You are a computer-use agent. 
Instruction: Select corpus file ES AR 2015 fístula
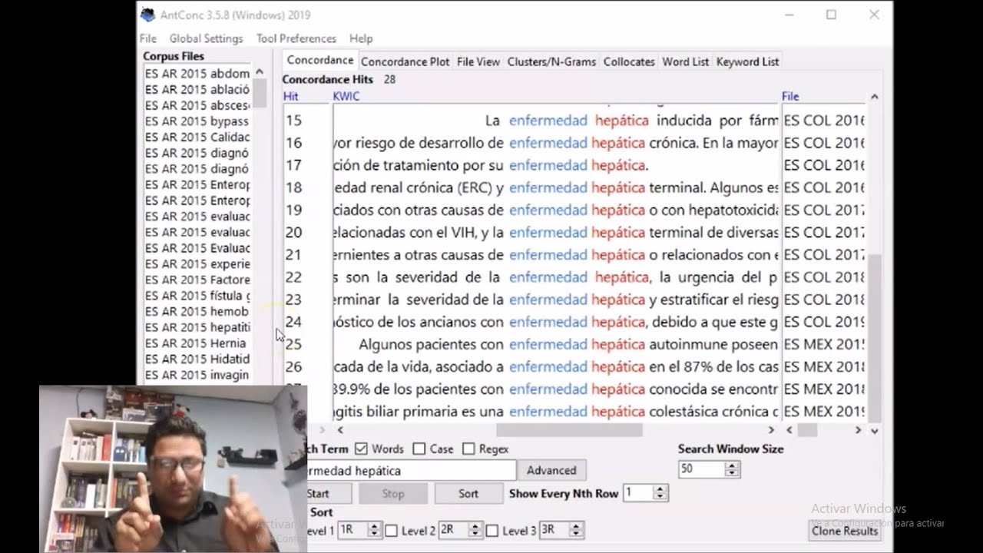pos(197,296)
